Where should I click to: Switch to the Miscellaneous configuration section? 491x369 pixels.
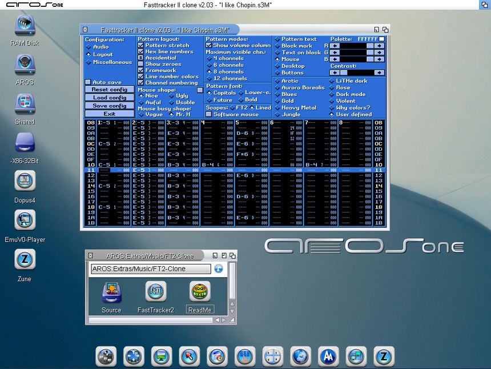click(88, 62)
